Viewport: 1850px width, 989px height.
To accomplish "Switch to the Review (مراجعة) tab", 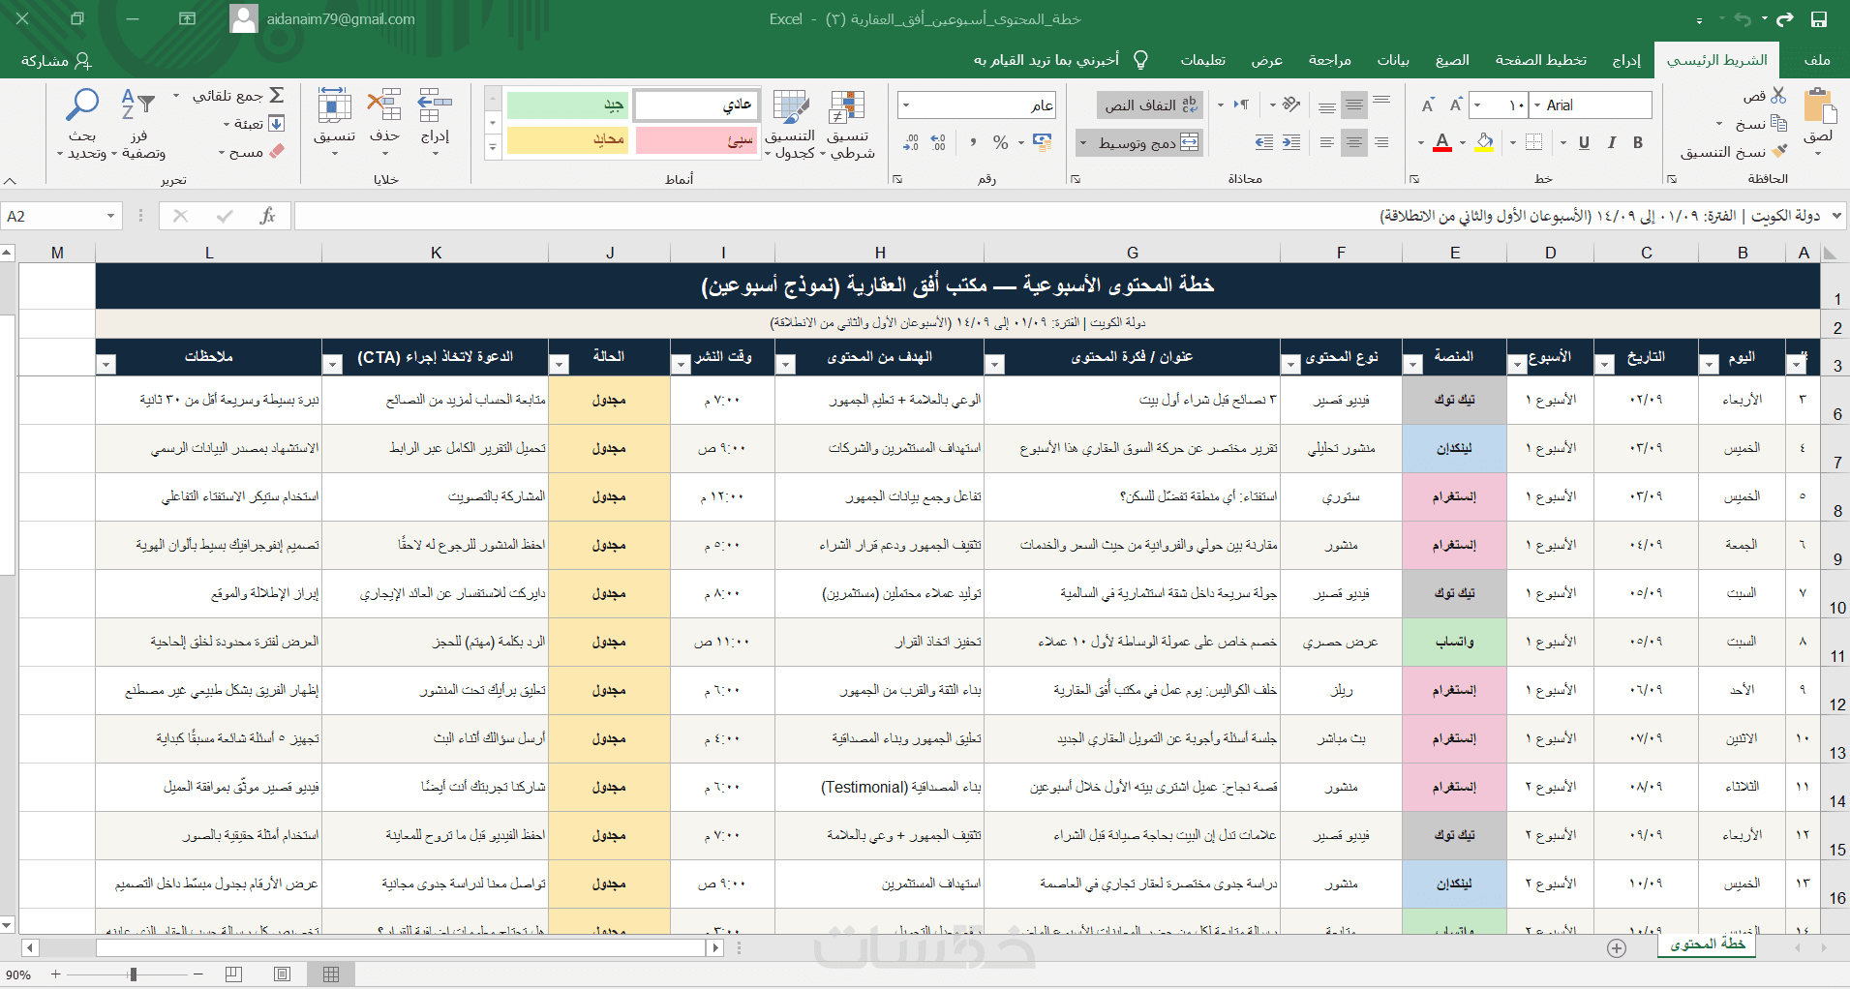I will pos(1330,60).
